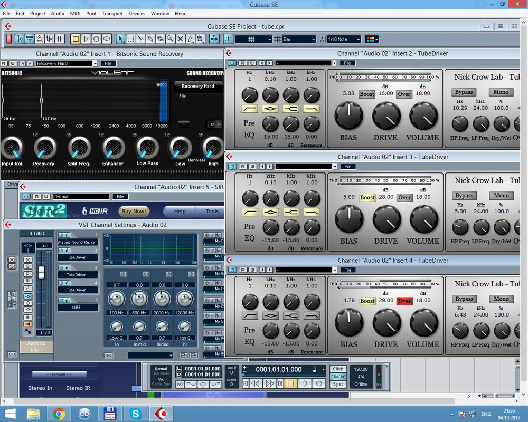Image resolution: width=528 pixels, height=422 pixels.
Task: Select the Object Selection arrow tool
Action: pyautogui.click(x=120, y=39)
